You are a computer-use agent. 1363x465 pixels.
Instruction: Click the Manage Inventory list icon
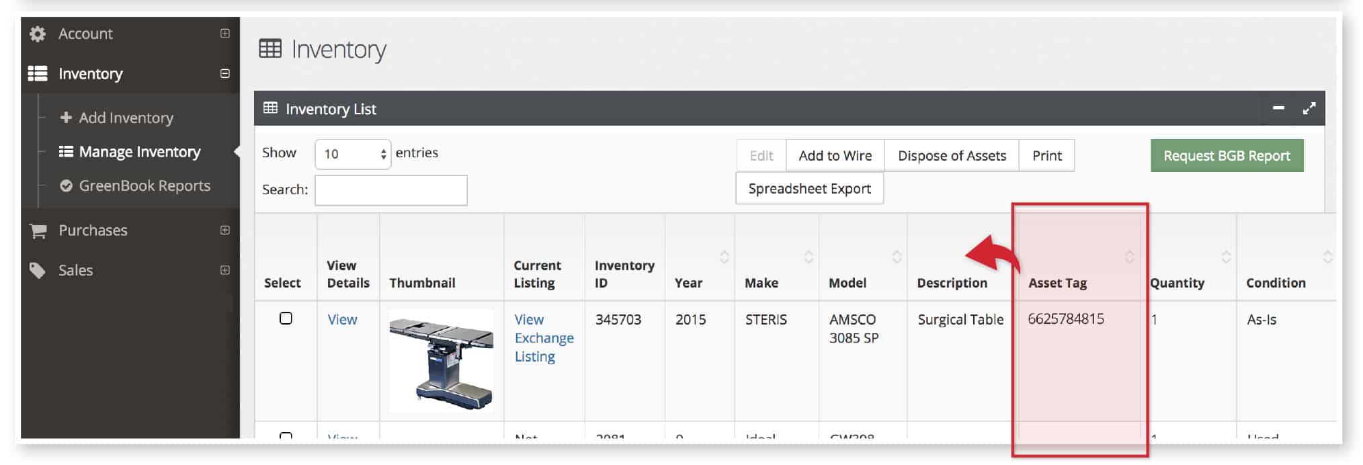point(66,151)
